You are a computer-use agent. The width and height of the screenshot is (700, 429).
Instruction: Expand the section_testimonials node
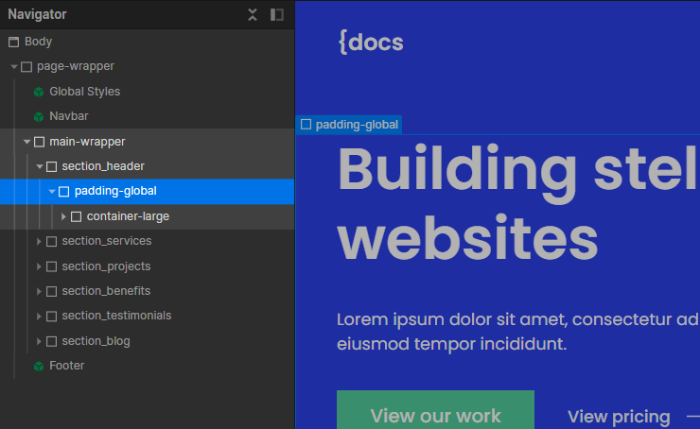pos(39,317)
